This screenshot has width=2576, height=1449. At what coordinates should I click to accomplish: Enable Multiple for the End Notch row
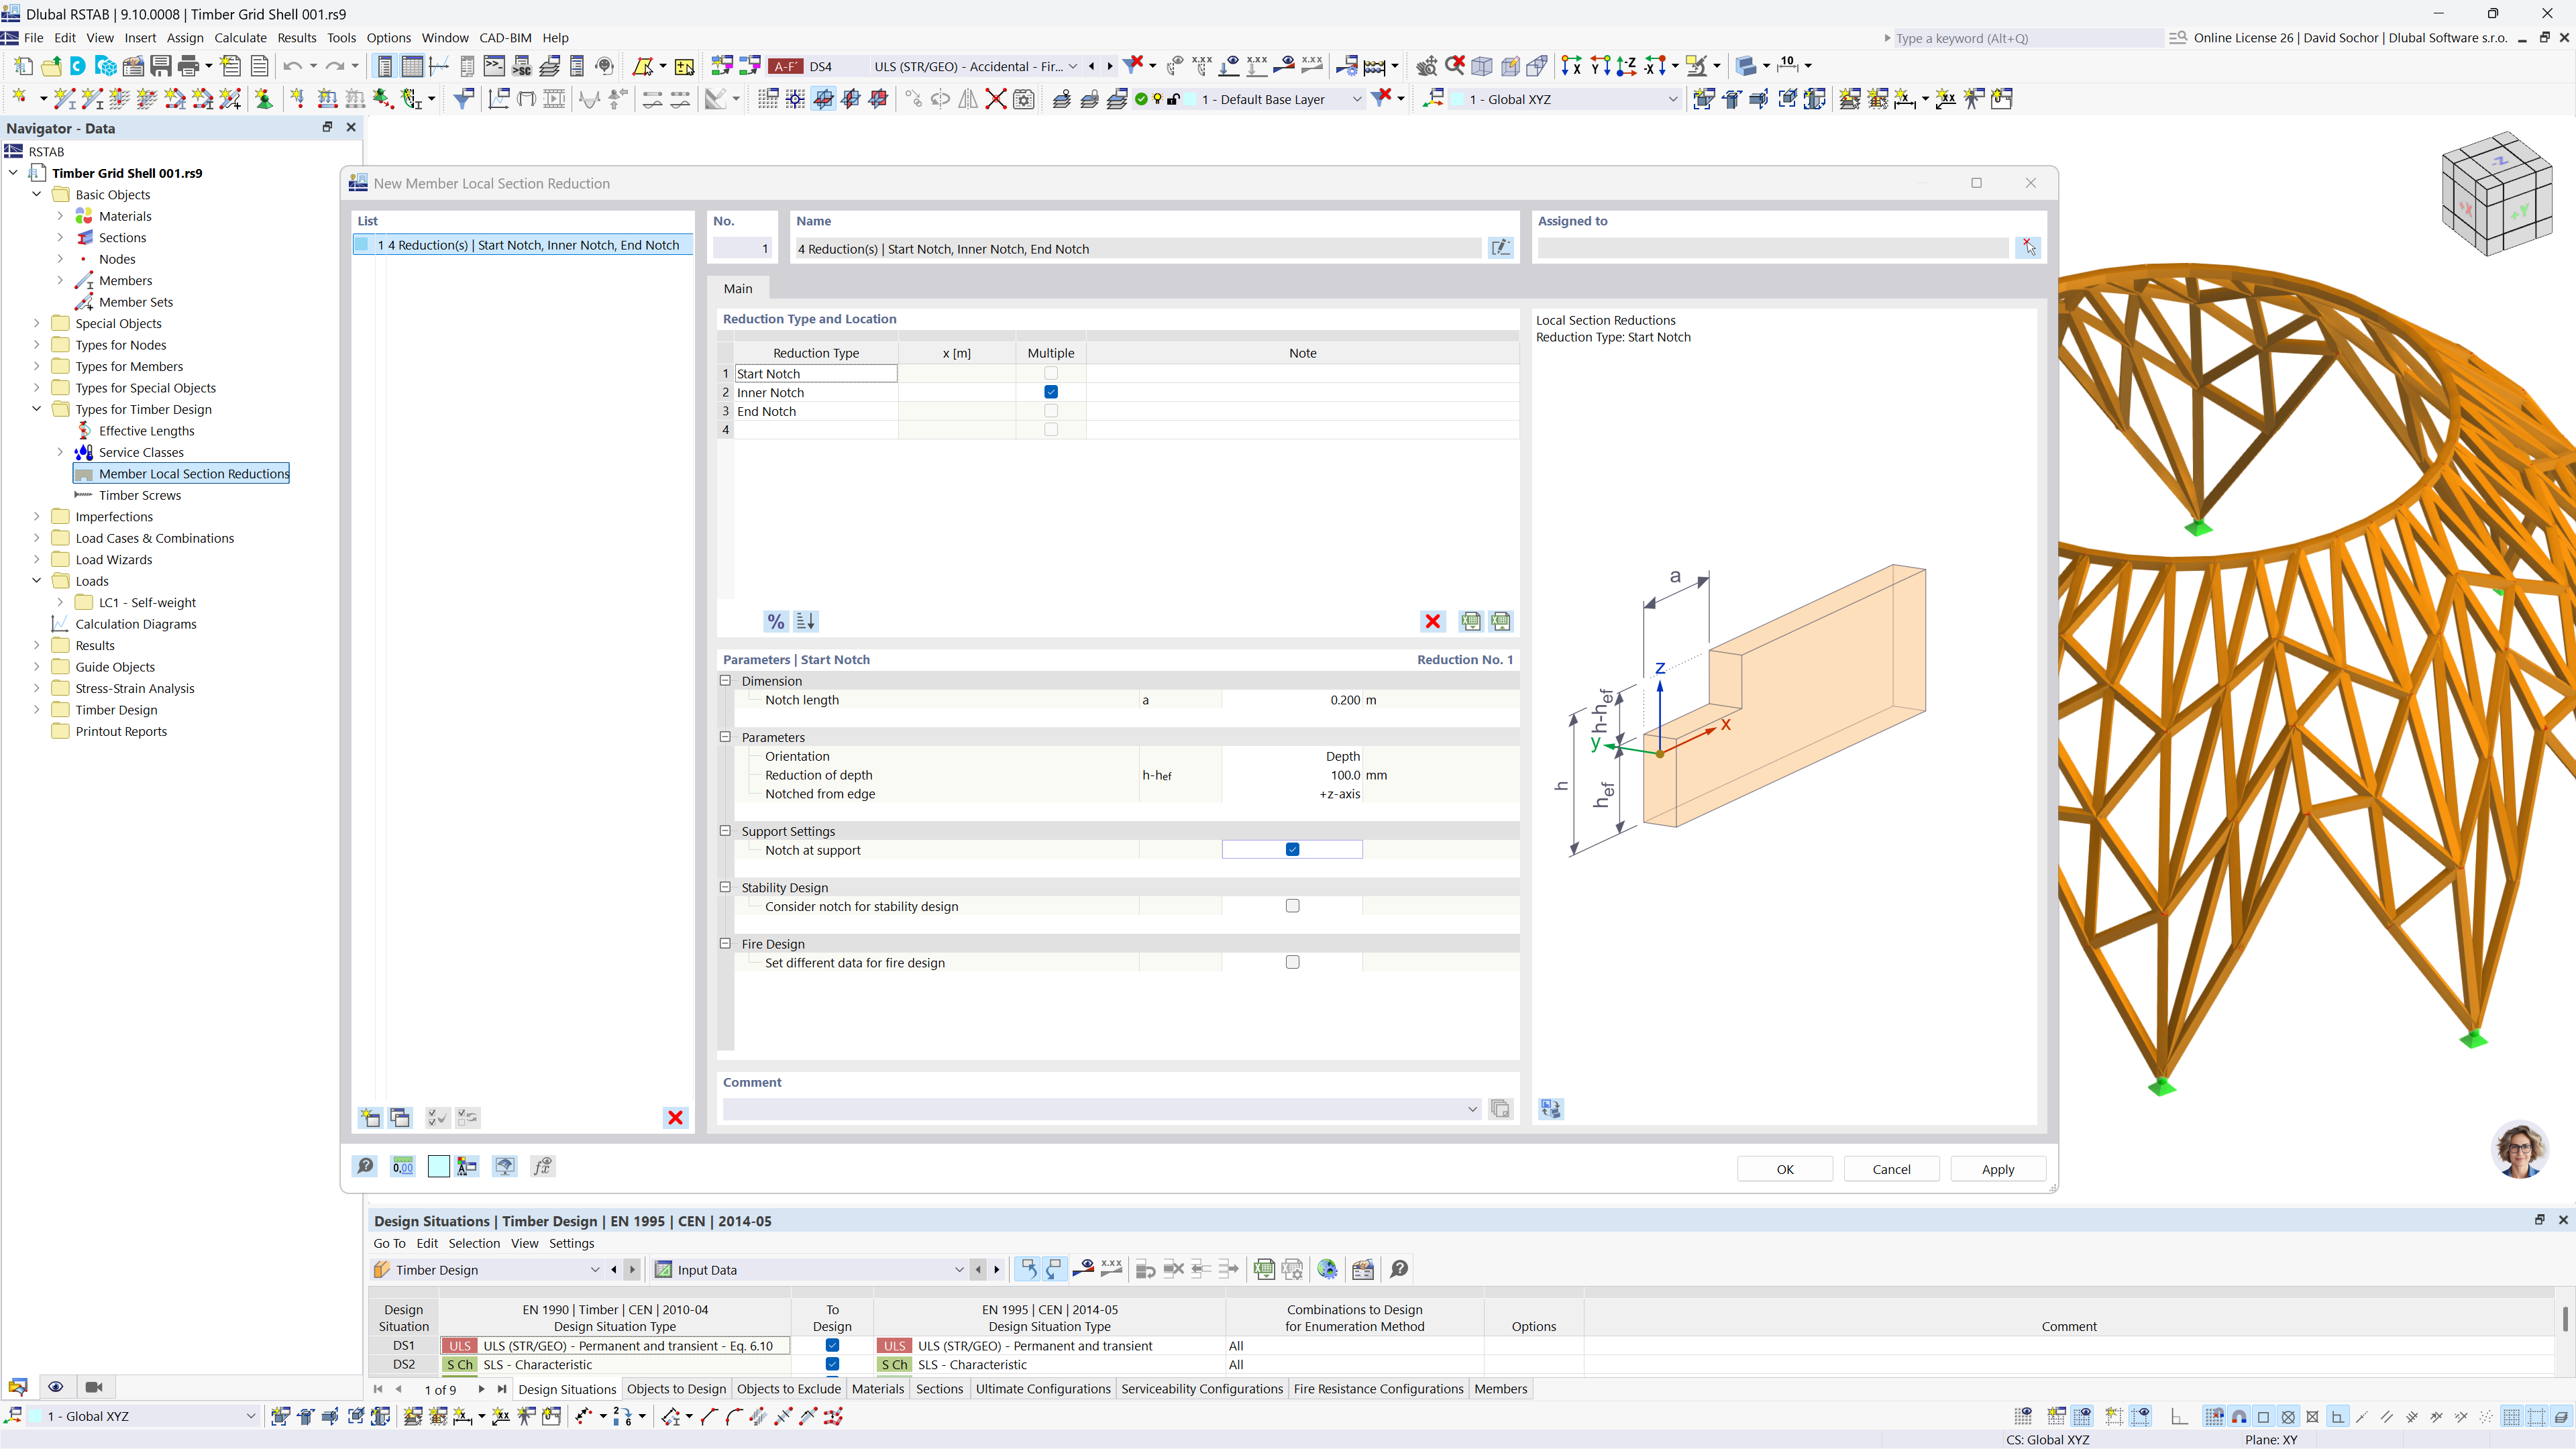click(x=1050, y=410)
